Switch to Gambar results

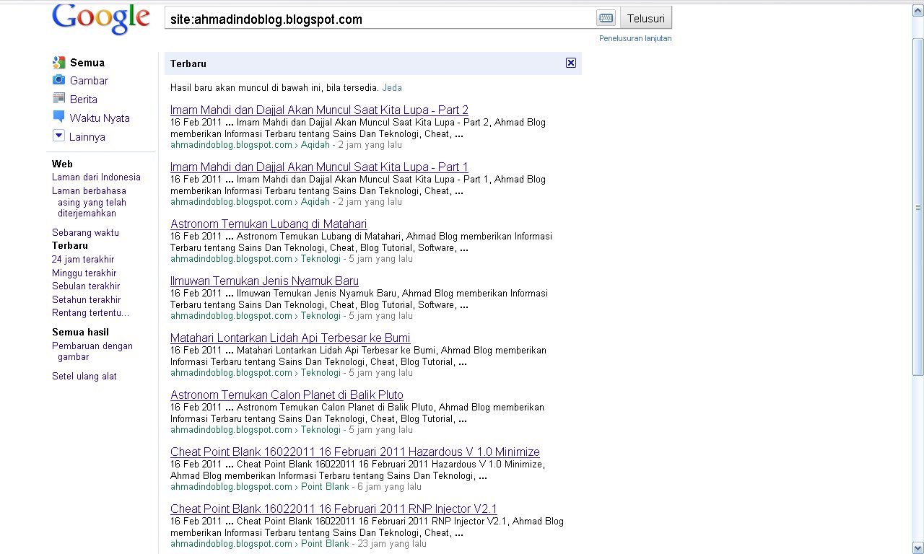coord(89,81)
